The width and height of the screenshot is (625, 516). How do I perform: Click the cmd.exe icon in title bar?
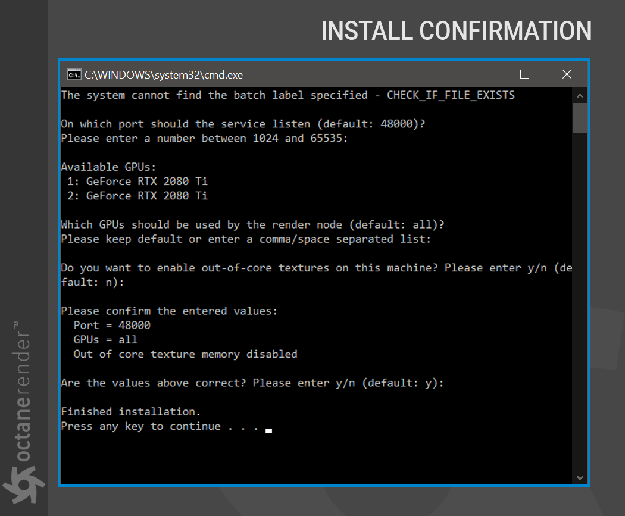74,74
